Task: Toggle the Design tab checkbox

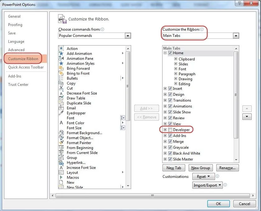Action: [170, 95]
